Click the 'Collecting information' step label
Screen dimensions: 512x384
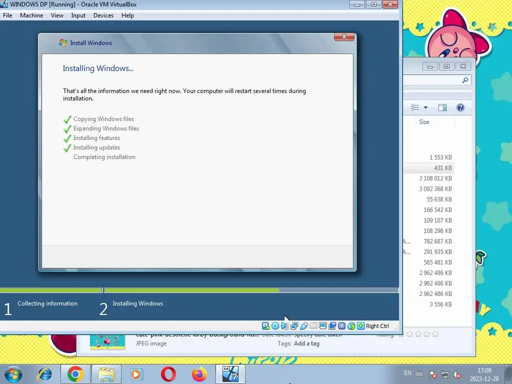click(x=47, y=303)
